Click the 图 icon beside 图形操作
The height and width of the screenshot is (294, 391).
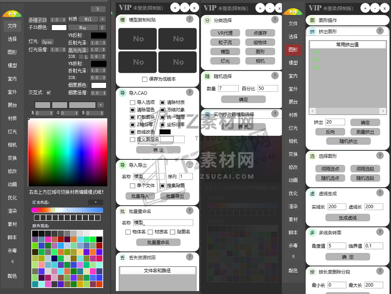tap(312, 20)
